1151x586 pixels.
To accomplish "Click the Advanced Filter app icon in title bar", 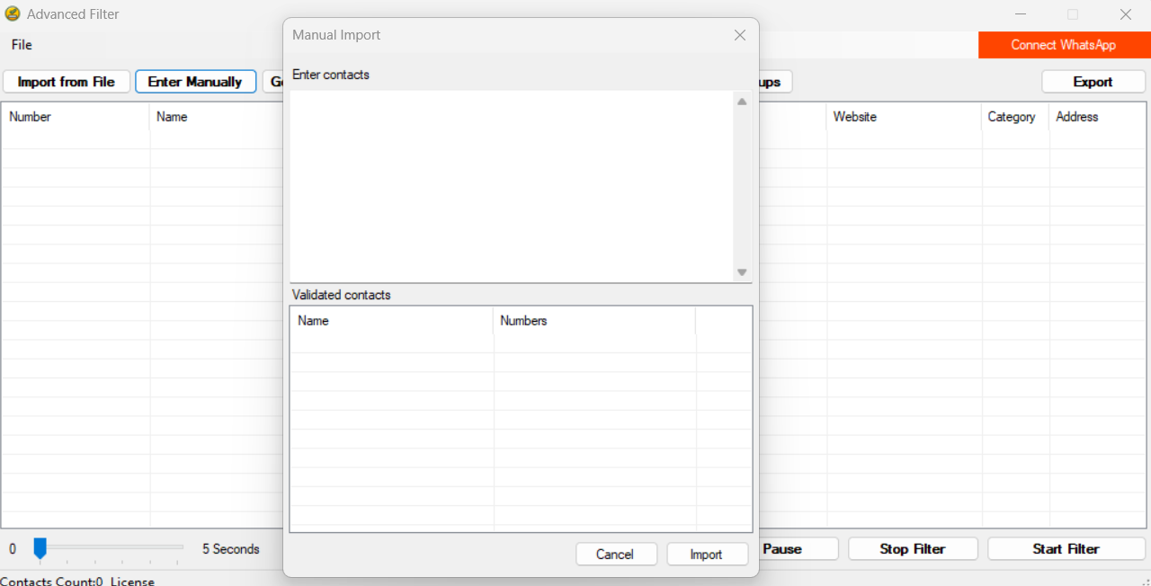I will [13, 14].
